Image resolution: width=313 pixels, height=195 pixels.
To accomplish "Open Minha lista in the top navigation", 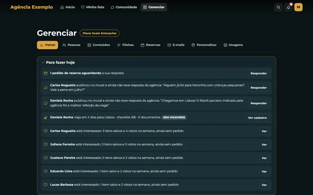I will click(93, 7).
